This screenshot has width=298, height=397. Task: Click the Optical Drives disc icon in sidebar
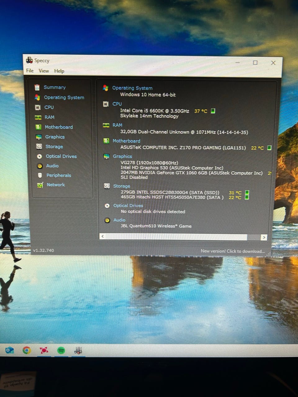click(39, 156)
